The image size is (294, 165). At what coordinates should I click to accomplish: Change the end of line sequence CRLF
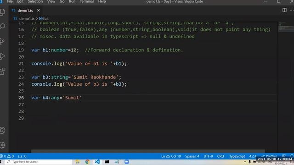221,156
